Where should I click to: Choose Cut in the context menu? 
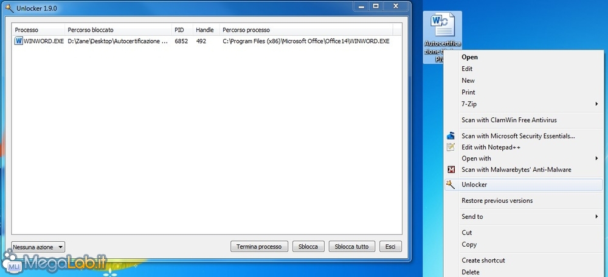click(466, 233)
